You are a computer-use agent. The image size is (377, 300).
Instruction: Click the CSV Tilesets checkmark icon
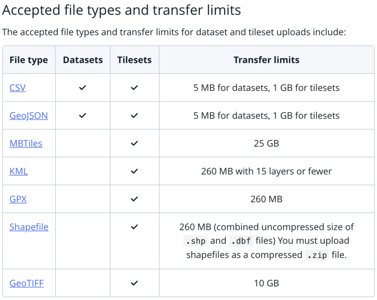pyautogui.click(x=134, y=88)
